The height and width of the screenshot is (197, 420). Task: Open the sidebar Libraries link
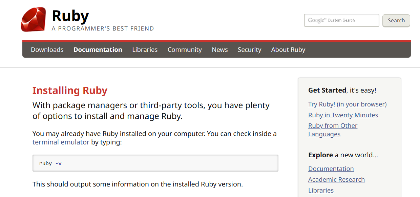click(x=321, y=190)
